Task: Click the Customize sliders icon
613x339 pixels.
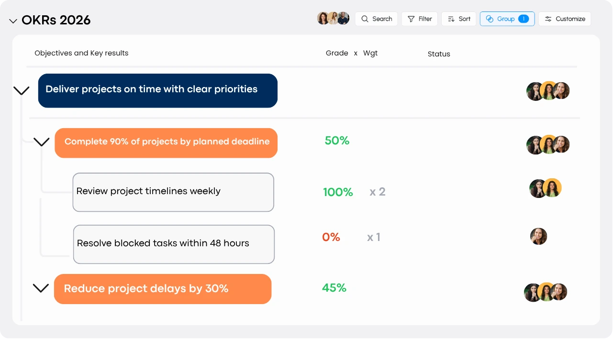Action: pyautogui.click(x=548, y=19)
